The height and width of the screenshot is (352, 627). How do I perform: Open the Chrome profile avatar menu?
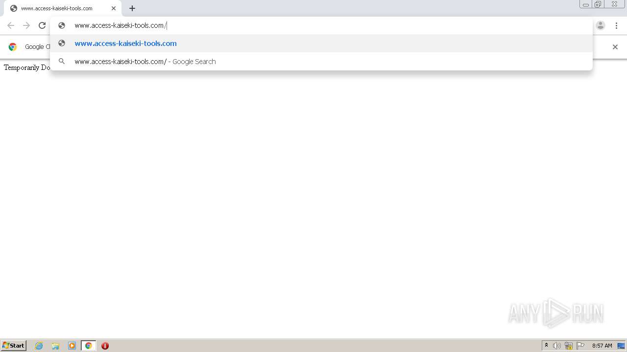tap(601, 25)
